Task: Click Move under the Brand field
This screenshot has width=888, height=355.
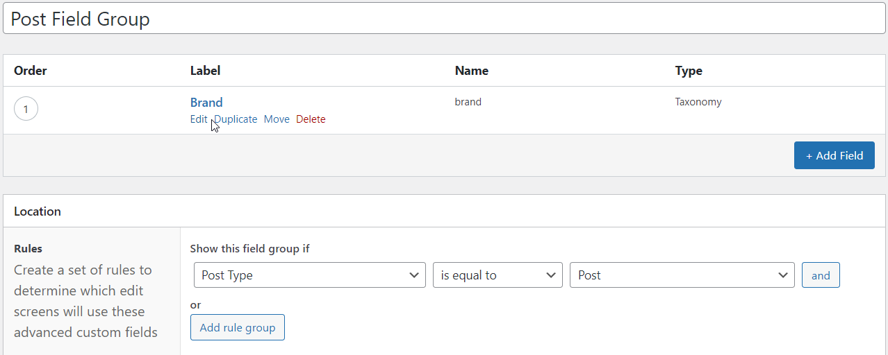Action: click(x=277, y=119)
